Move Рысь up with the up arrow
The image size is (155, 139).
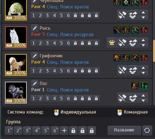pos(143,40)
